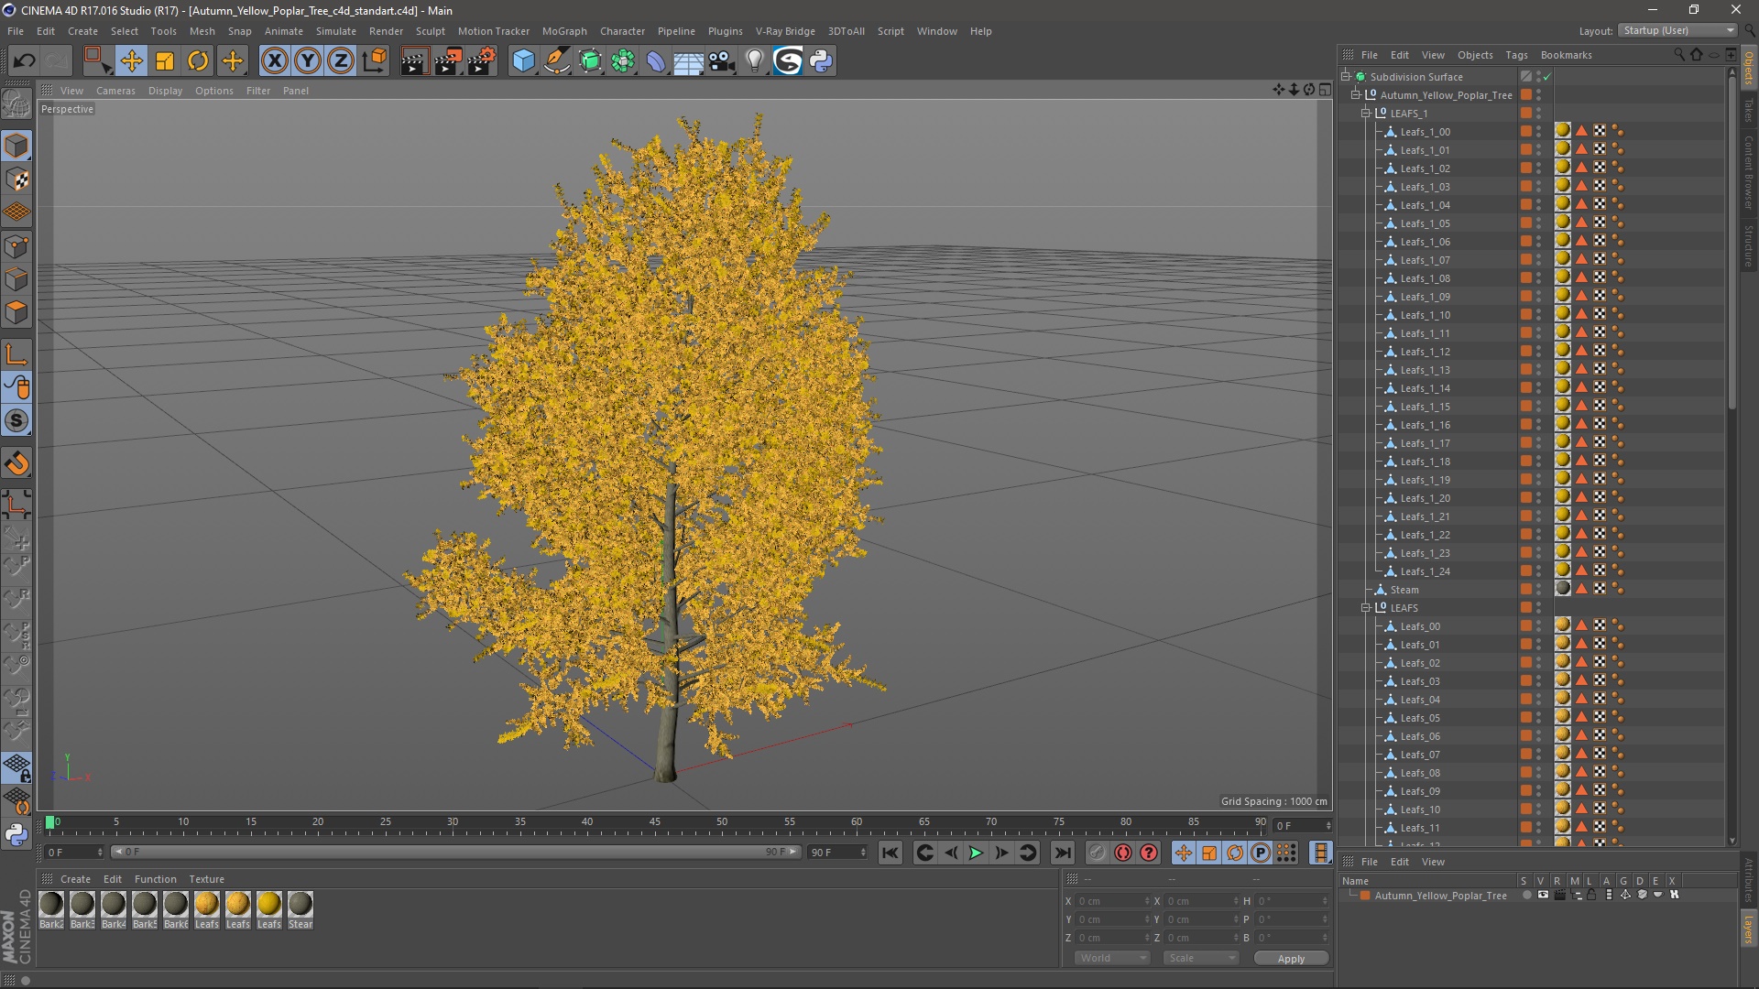Add a Light object
Screen dimensions: 1759x989
point(754,61)
